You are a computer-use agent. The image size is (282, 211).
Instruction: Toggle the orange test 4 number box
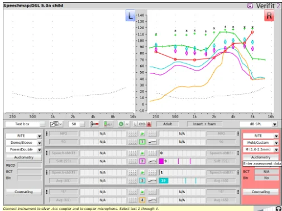[x=142, y=200]
